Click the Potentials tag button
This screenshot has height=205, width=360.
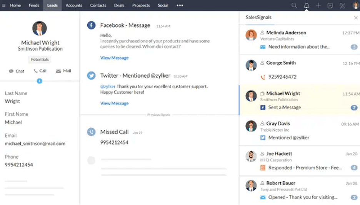click(x=40, y=60)
